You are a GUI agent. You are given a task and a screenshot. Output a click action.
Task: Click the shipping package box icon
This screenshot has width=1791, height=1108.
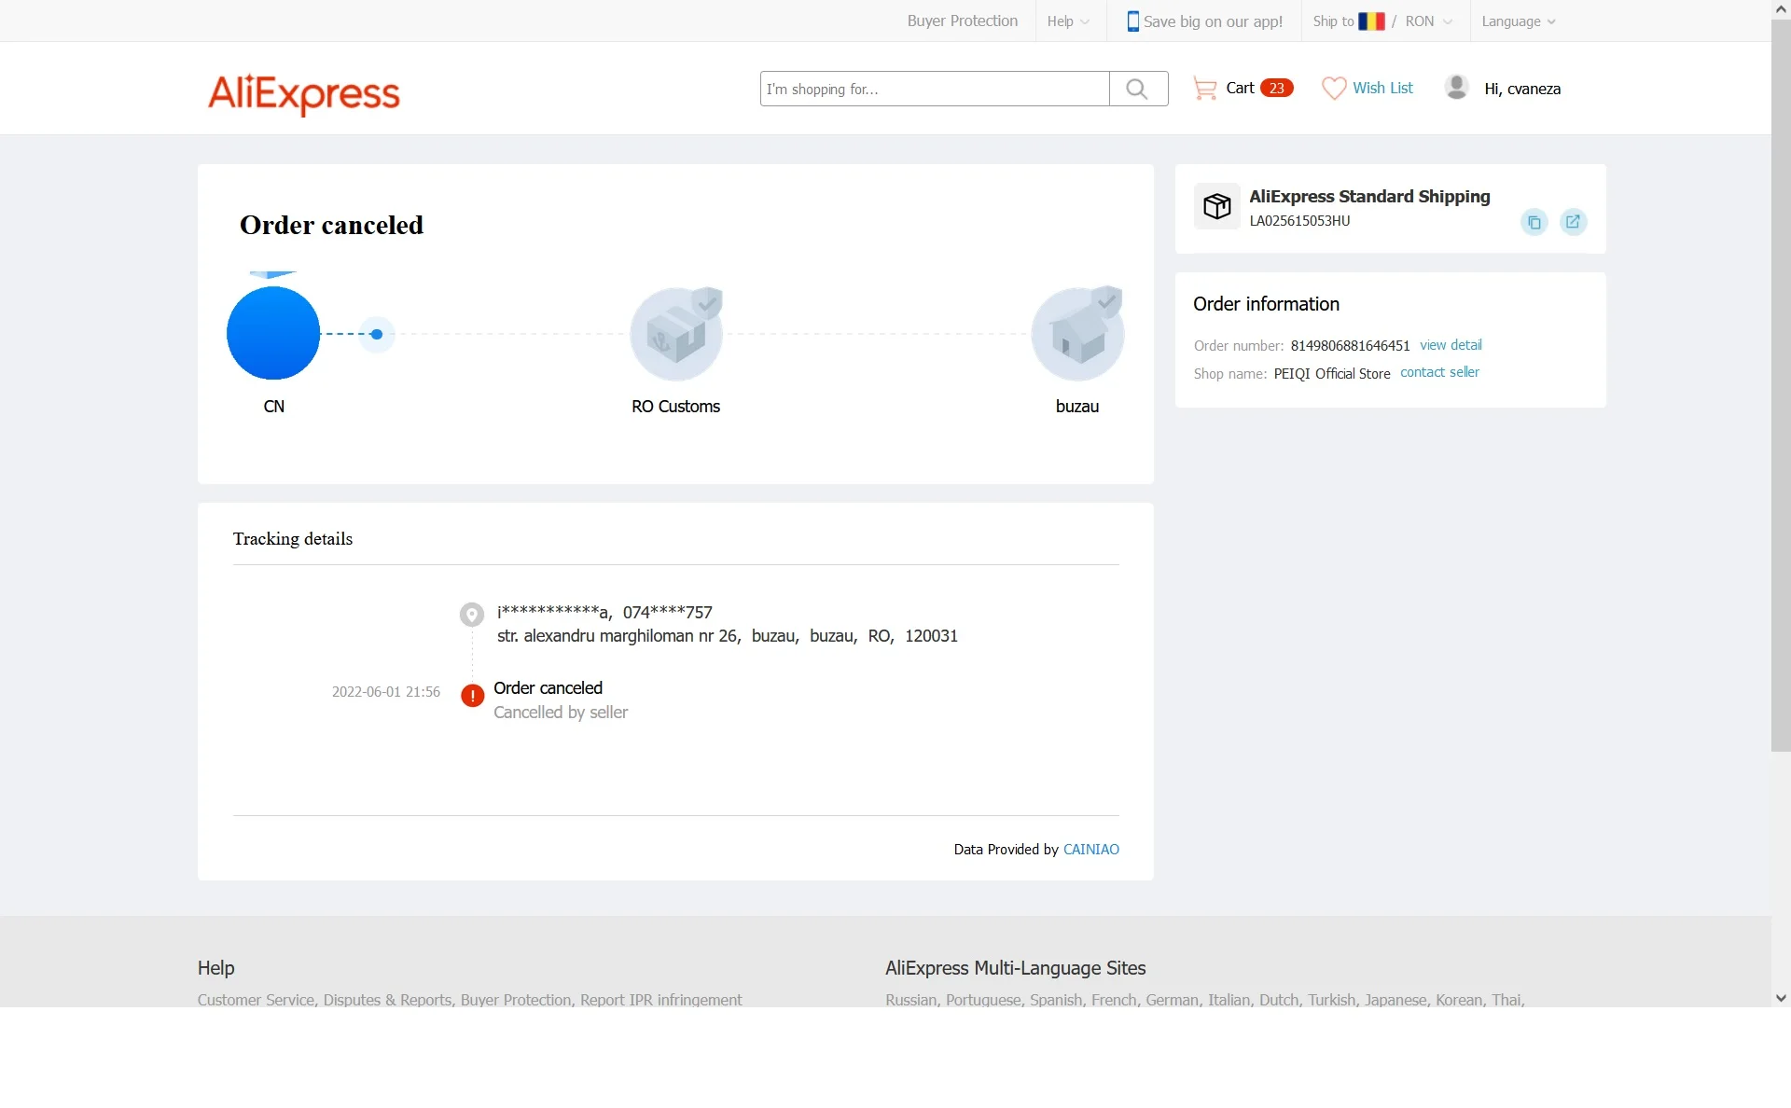(1216, 206)
